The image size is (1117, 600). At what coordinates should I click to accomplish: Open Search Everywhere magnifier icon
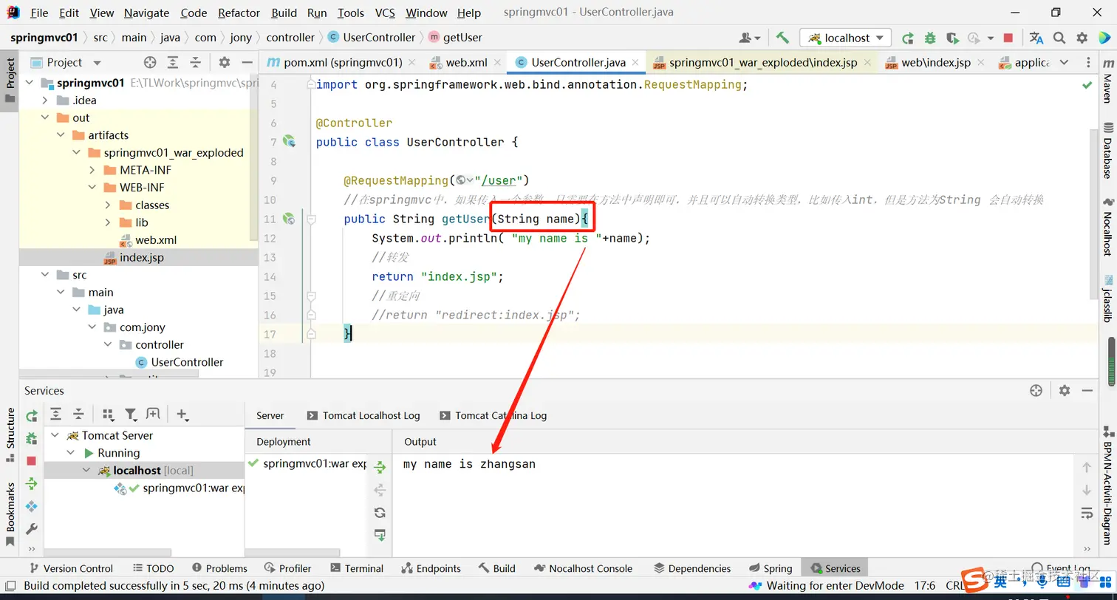1059,38
